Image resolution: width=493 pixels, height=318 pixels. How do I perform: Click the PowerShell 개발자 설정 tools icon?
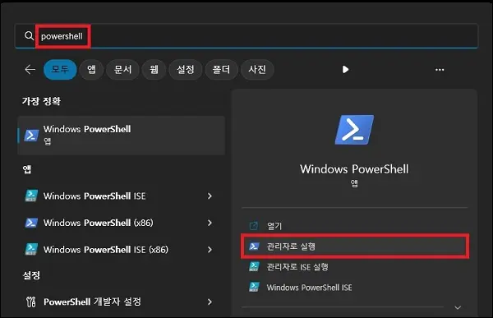pyautogui.click(x=31, y=302)
